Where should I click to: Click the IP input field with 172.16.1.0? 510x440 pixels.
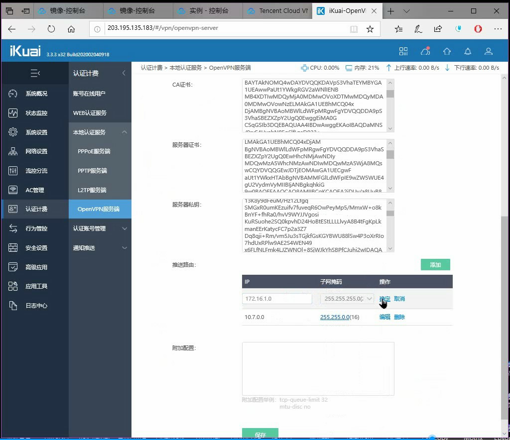[277, 299]
